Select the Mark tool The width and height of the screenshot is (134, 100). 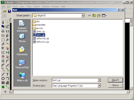point(8,26)
